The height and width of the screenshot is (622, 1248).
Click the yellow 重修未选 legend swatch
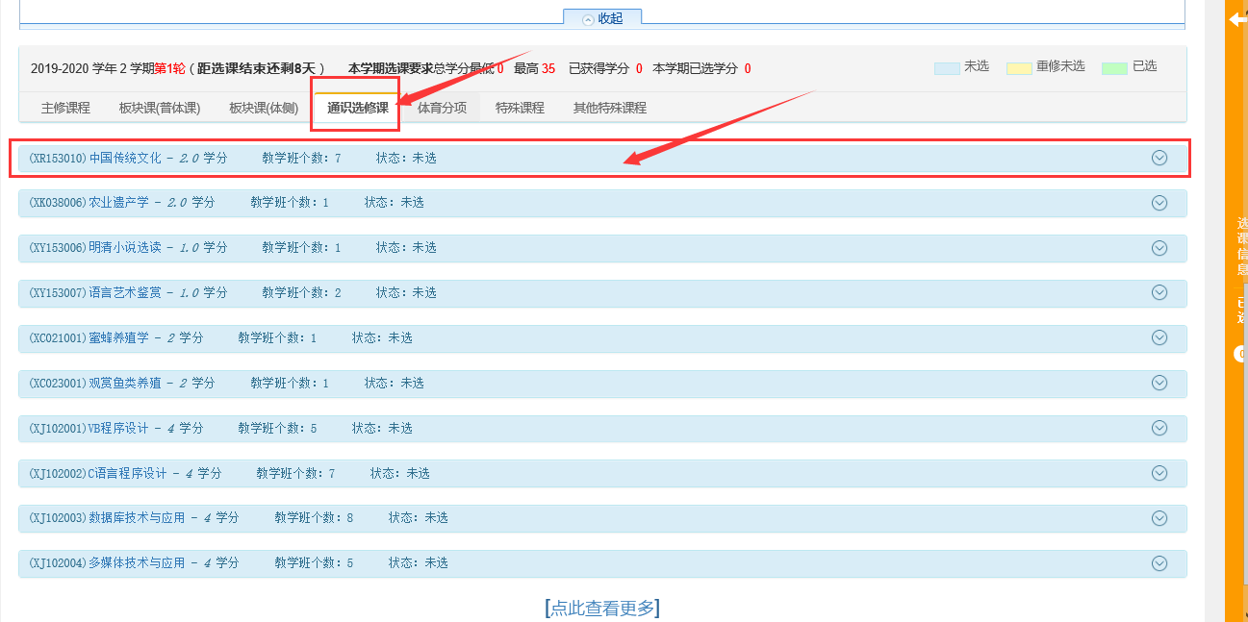pos(1018,68)
